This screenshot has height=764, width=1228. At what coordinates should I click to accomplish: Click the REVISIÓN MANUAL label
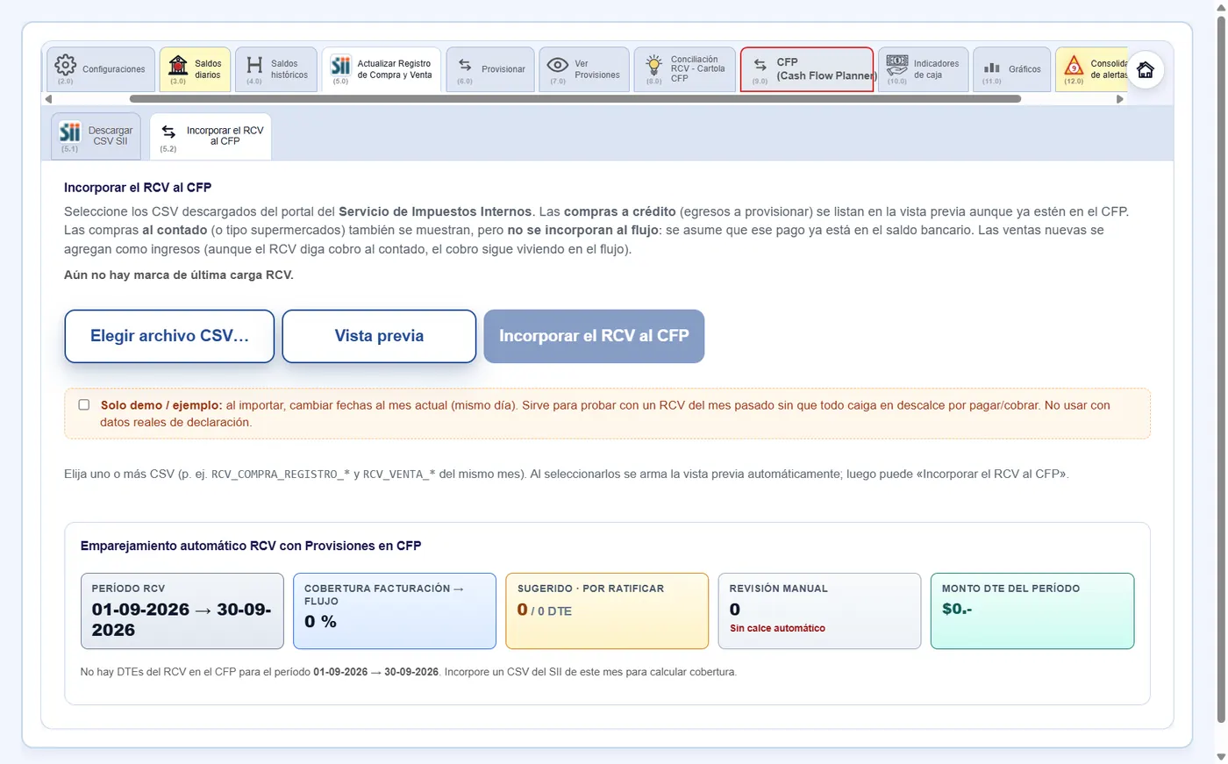778,589
